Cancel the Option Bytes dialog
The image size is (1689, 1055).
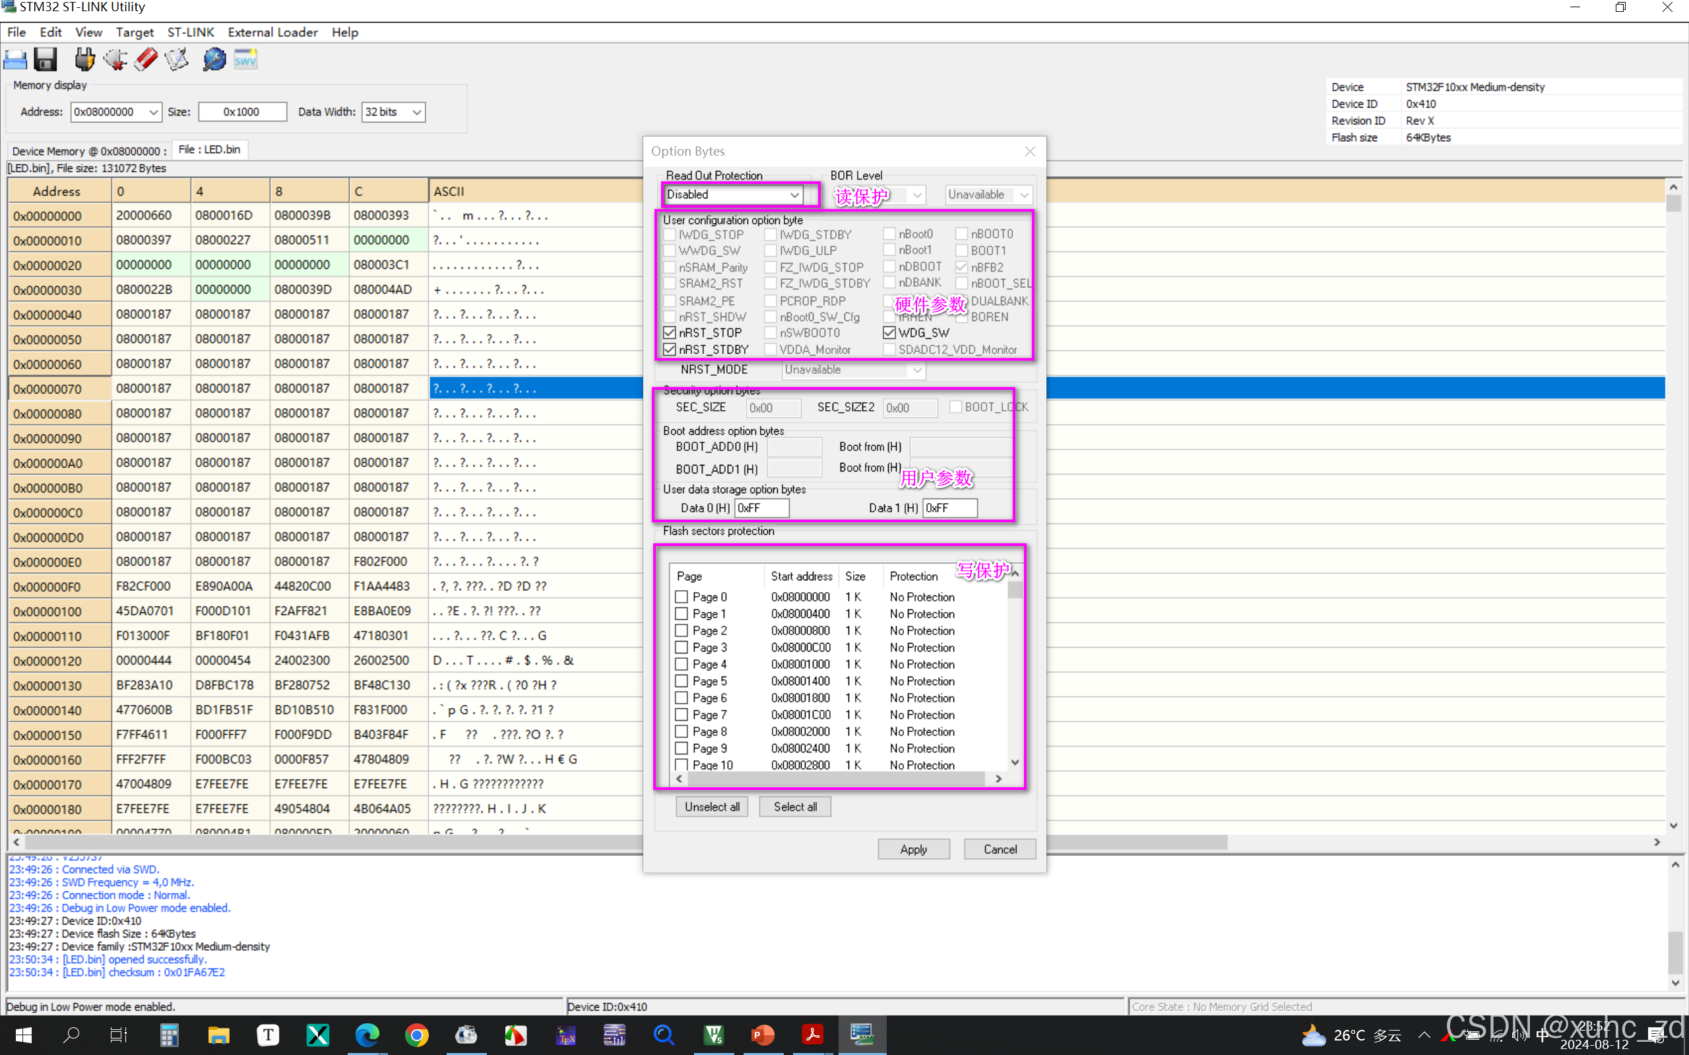point(1000,849)
